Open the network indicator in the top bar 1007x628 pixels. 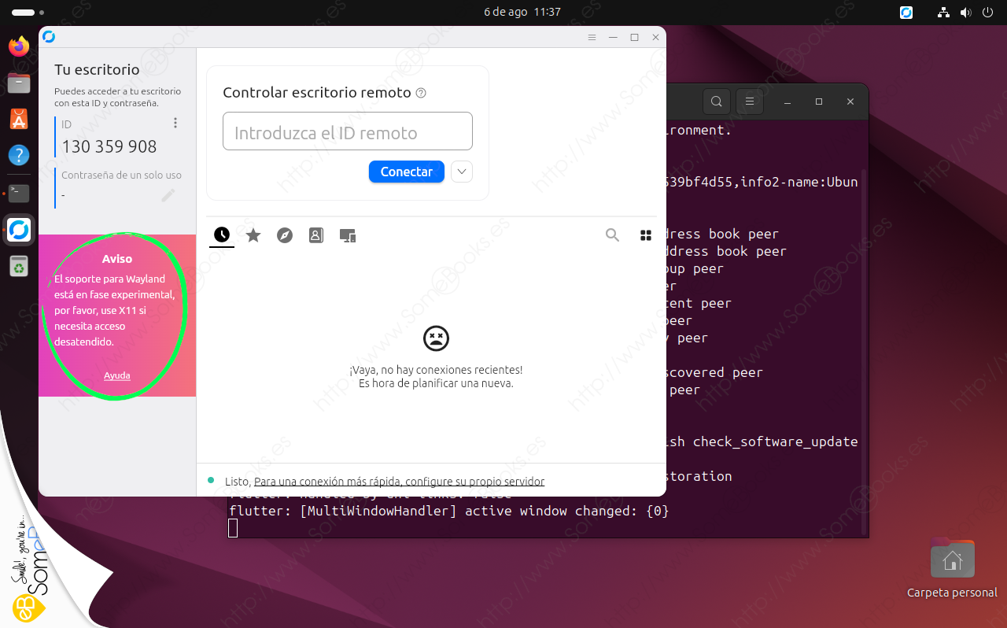coord(944,13)
